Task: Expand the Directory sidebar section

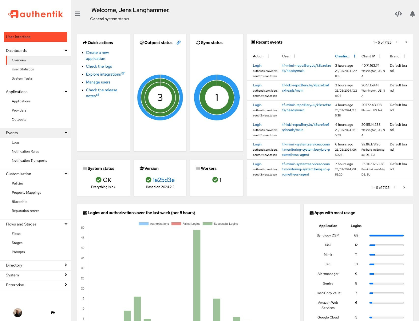Action: pyautogui.click(x=36, y=265)
